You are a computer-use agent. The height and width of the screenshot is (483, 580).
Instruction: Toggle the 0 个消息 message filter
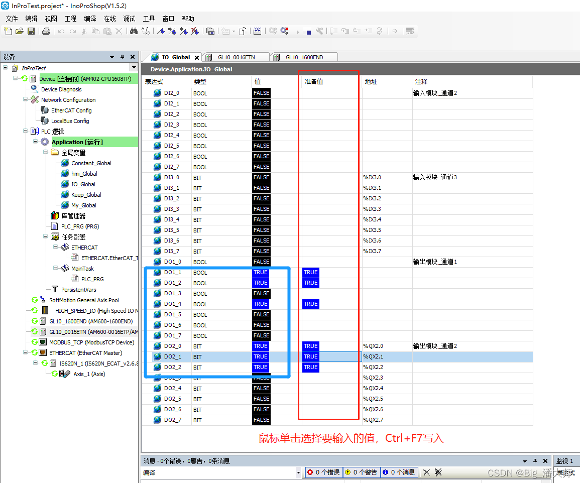[399, 472]
